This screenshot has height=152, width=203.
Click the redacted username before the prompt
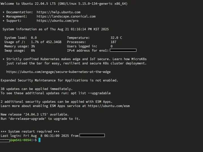(5, 140)
